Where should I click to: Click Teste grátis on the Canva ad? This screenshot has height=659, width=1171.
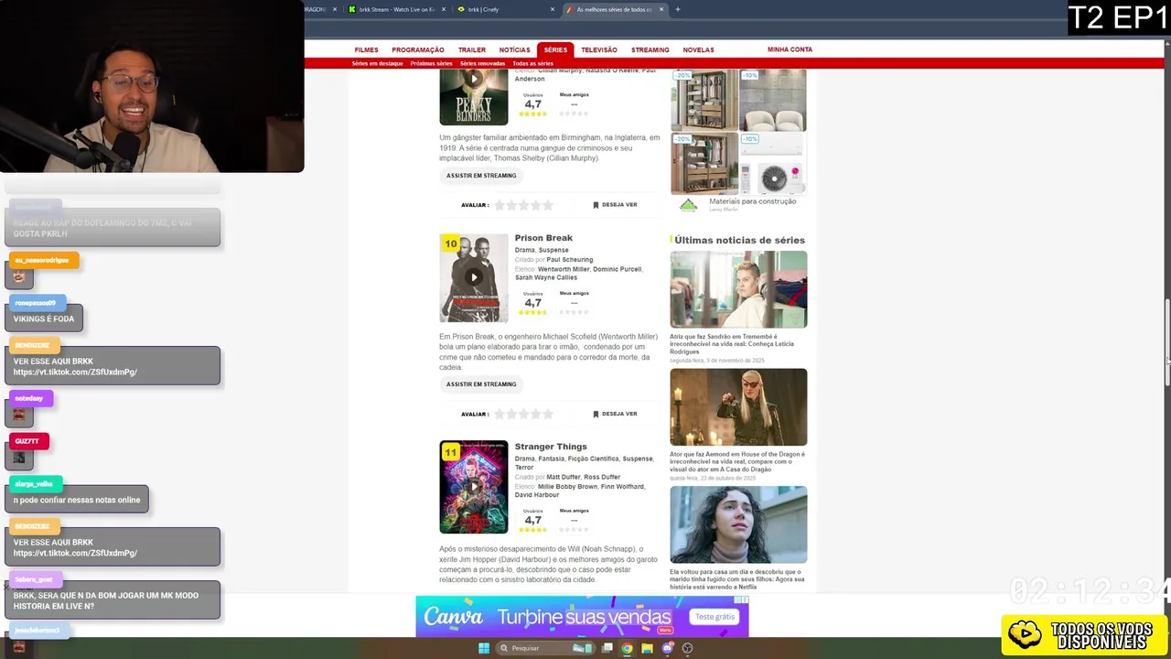click(x=714, y=617)
